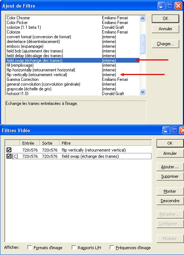This screenshot has width=184, height=255.
Task: Move filter up with Monter button
Action: [170, 191]
